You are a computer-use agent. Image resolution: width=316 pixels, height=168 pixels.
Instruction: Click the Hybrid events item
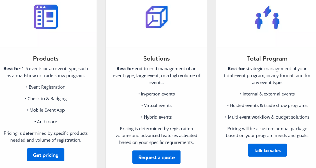[156, 117]
